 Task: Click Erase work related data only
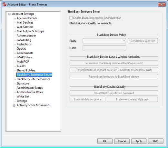click(x=132, y=99)
